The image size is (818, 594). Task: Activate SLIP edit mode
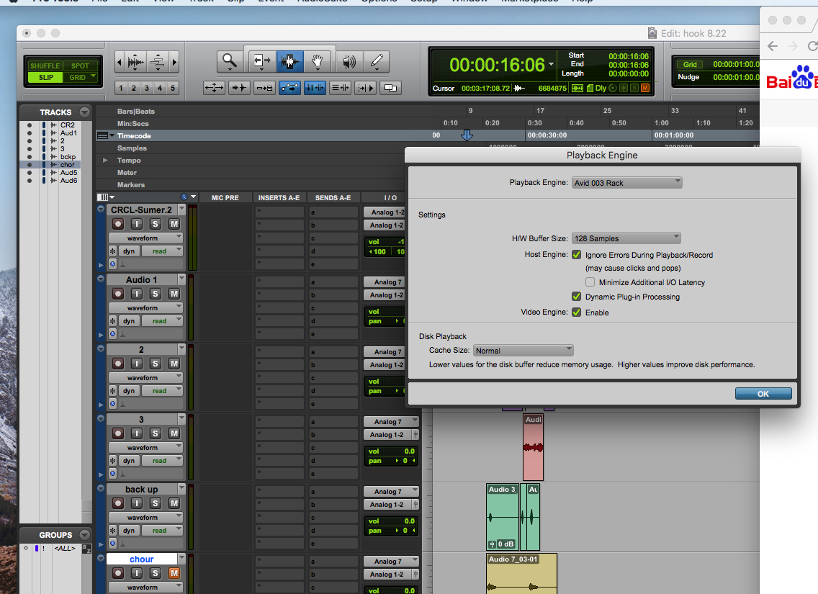pos(46,77)
